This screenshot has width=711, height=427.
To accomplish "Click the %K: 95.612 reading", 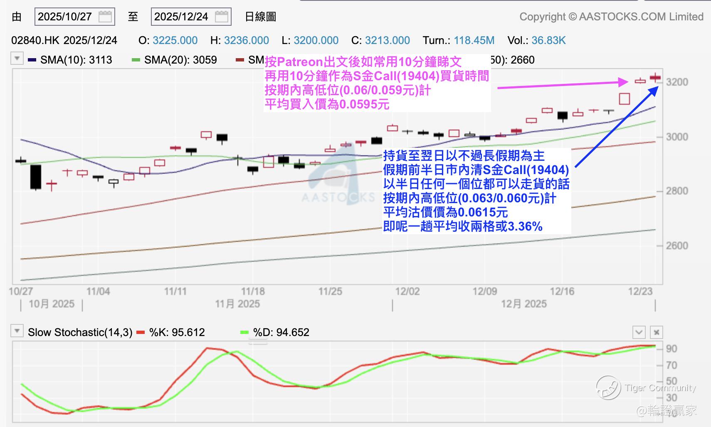I will [x=177, y=332].
